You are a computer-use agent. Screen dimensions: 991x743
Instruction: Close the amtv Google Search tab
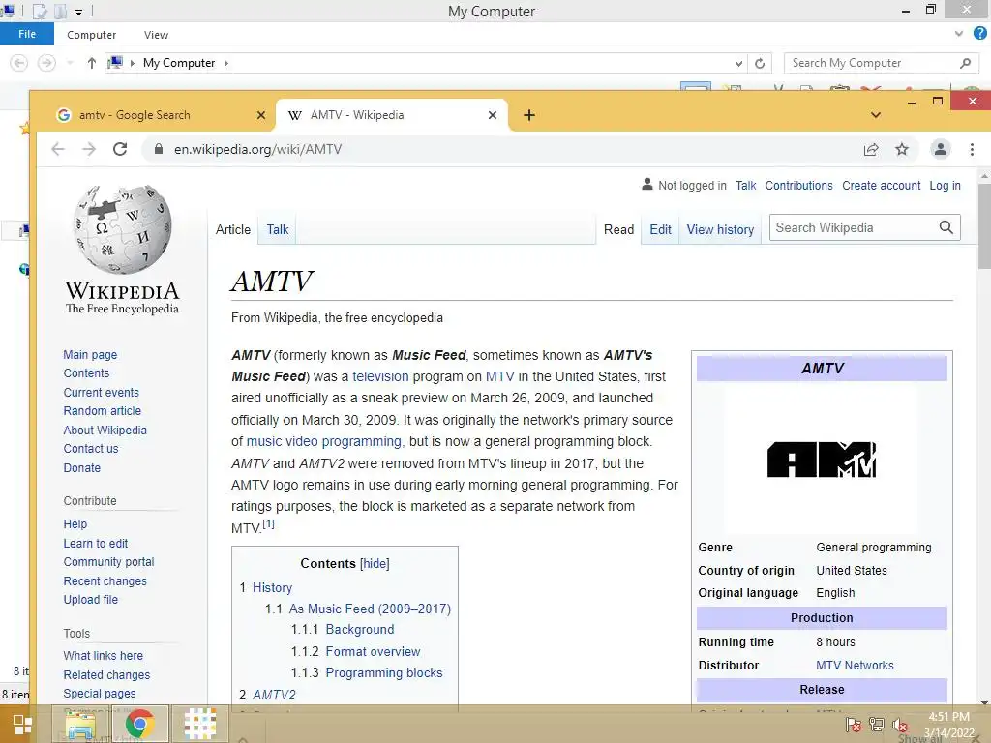[261, 115]
